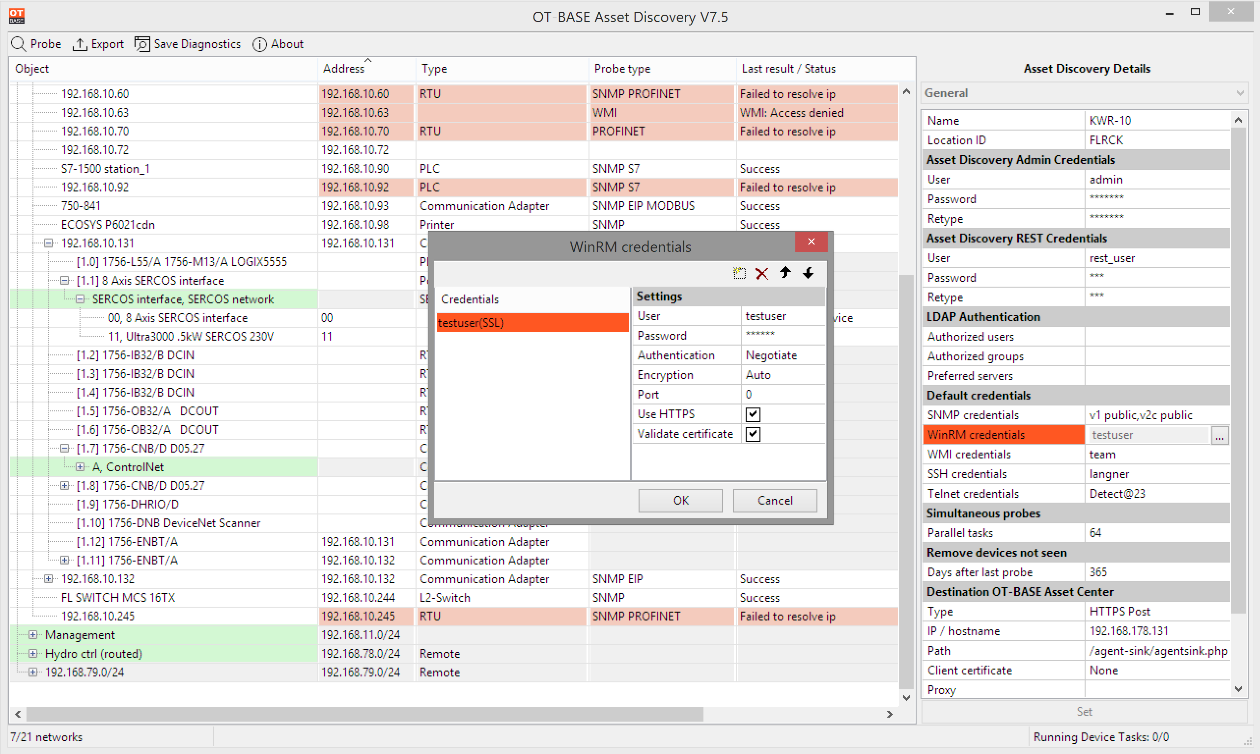Click SNMP credentials value field
The image size is (1260, 754).
pyautogui.click(x=1157, y=415)
